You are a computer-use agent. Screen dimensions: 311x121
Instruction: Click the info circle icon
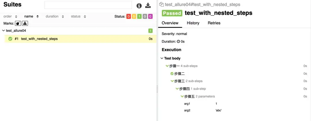139,5
